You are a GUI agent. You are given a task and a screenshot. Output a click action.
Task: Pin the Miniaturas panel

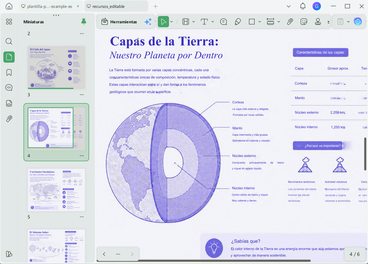[84, 22]
